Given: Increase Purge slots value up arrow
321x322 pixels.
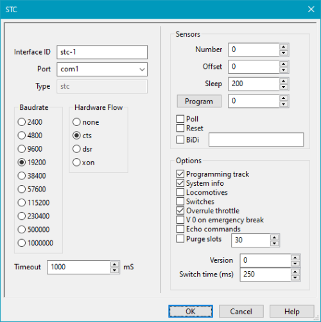Looking at the screenshot, I should [274, 237].
